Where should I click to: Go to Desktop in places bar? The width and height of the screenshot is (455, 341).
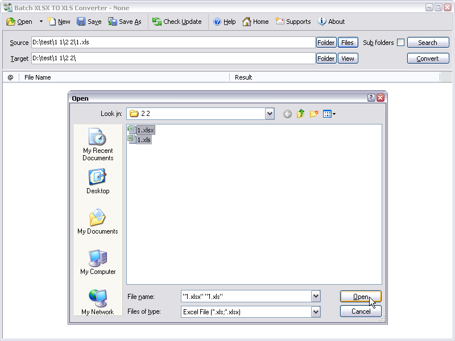point(98,181)
